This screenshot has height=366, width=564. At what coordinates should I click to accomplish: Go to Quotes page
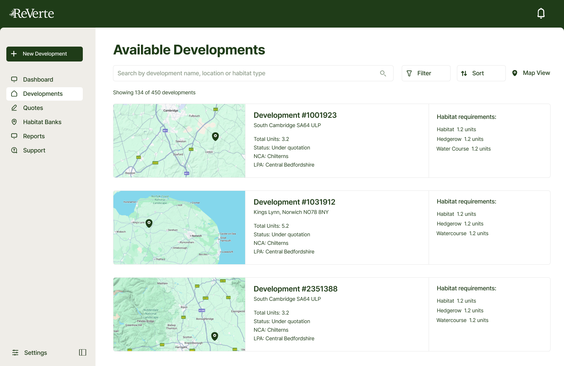[x=33, y=108]
